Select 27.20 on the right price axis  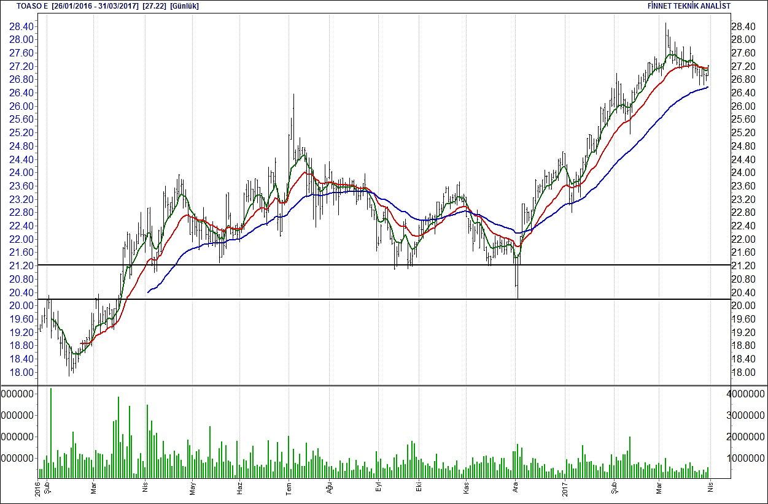[x=743, y=66]
